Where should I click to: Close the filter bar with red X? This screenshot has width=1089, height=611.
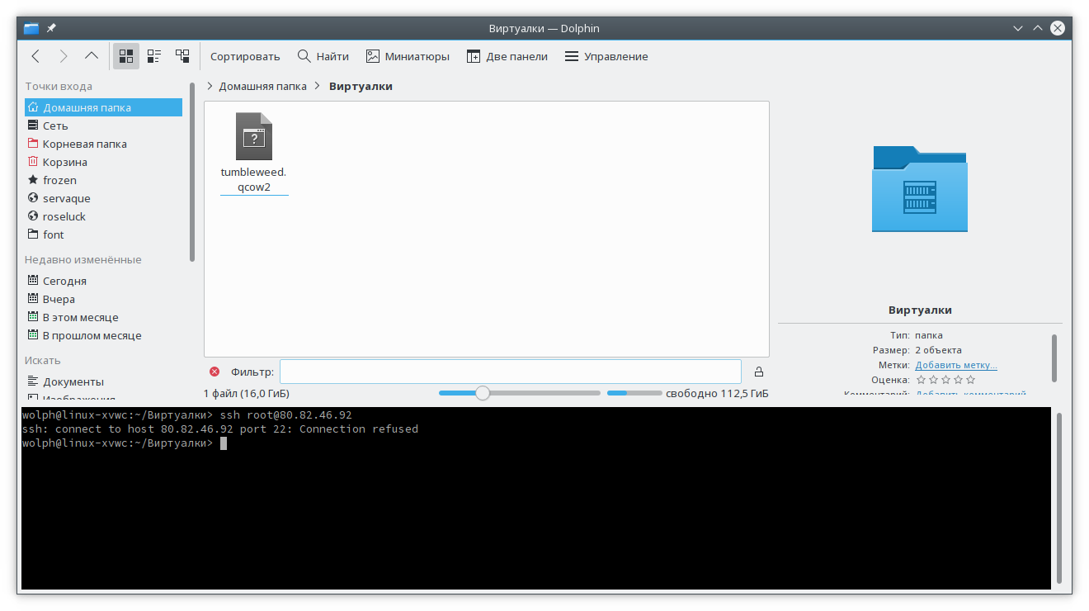pyautogui.click(x=214, y=372)
